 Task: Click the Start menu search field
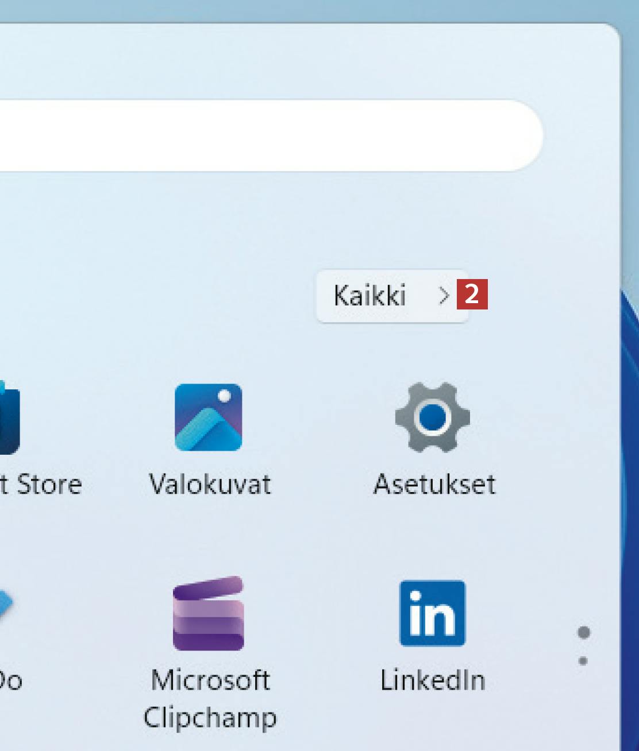(271, 136)
